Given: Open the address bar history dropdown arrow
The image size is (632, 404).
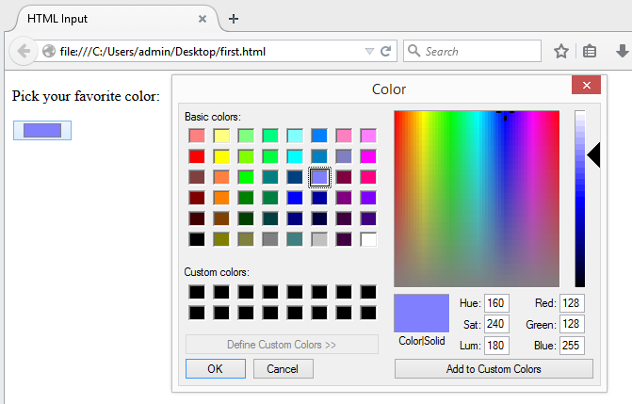Looking at the screenshot, I should (x=369, y=51).
